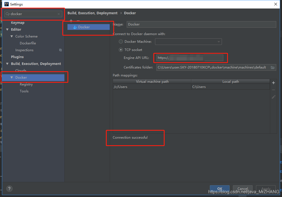Collapse the Editor tree node

click(7, 29)
